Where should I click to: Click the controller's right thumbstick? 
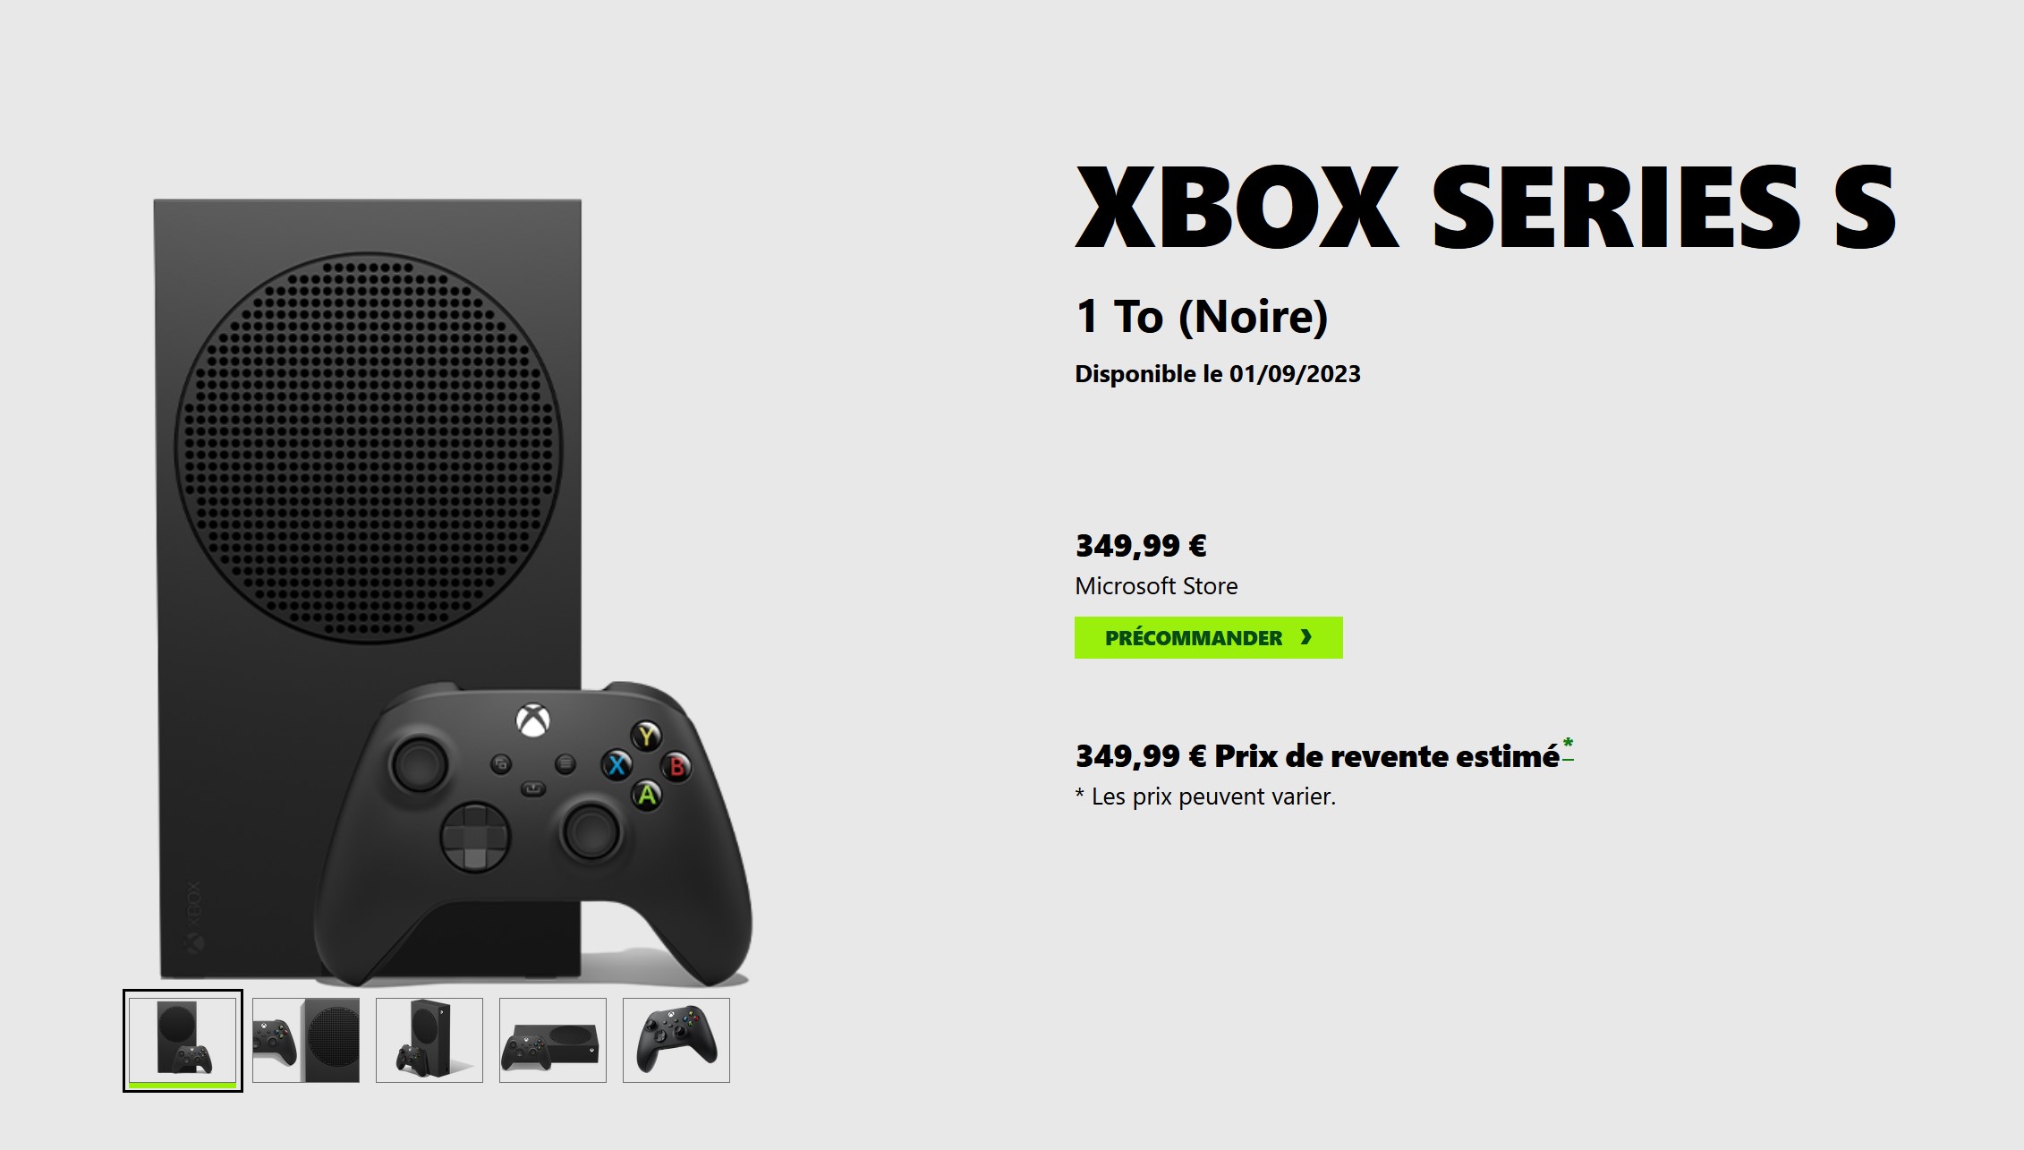(x=590, y=831)
